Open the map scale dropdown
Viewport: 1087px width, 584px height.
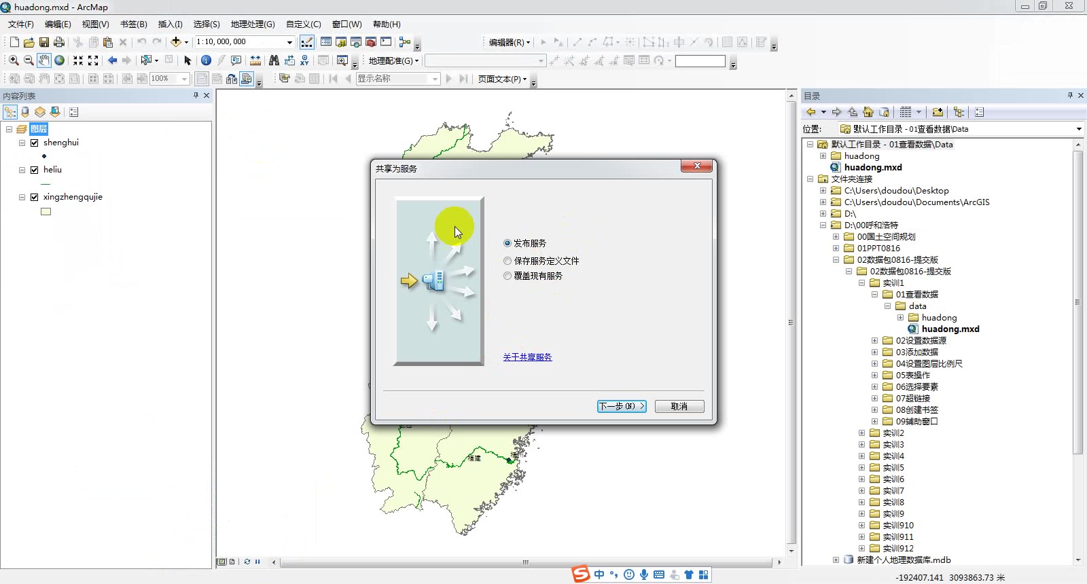click(289, 42)
